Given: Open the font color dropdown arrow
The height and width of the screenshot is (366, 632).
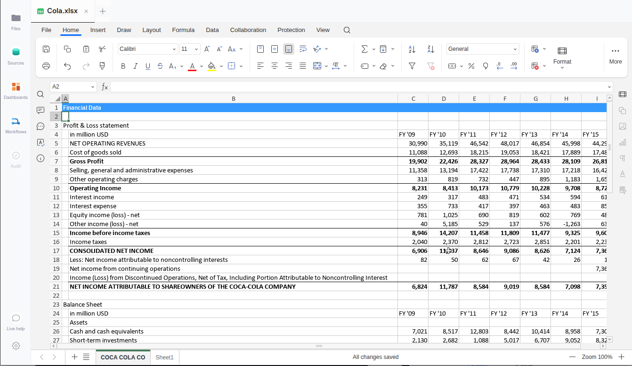Looking at the screenshot, I should click(202, 66).
